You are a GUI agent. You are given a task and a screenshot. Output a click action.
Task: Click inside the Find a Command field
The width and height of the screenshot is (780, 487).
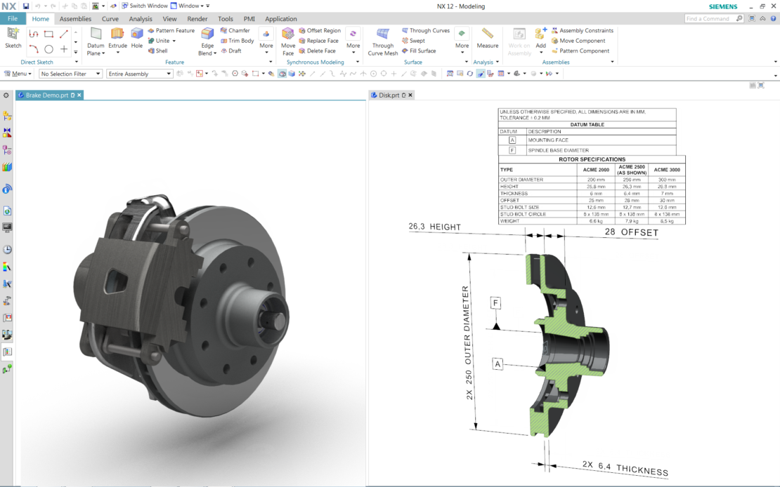click(x=710, y=18)
